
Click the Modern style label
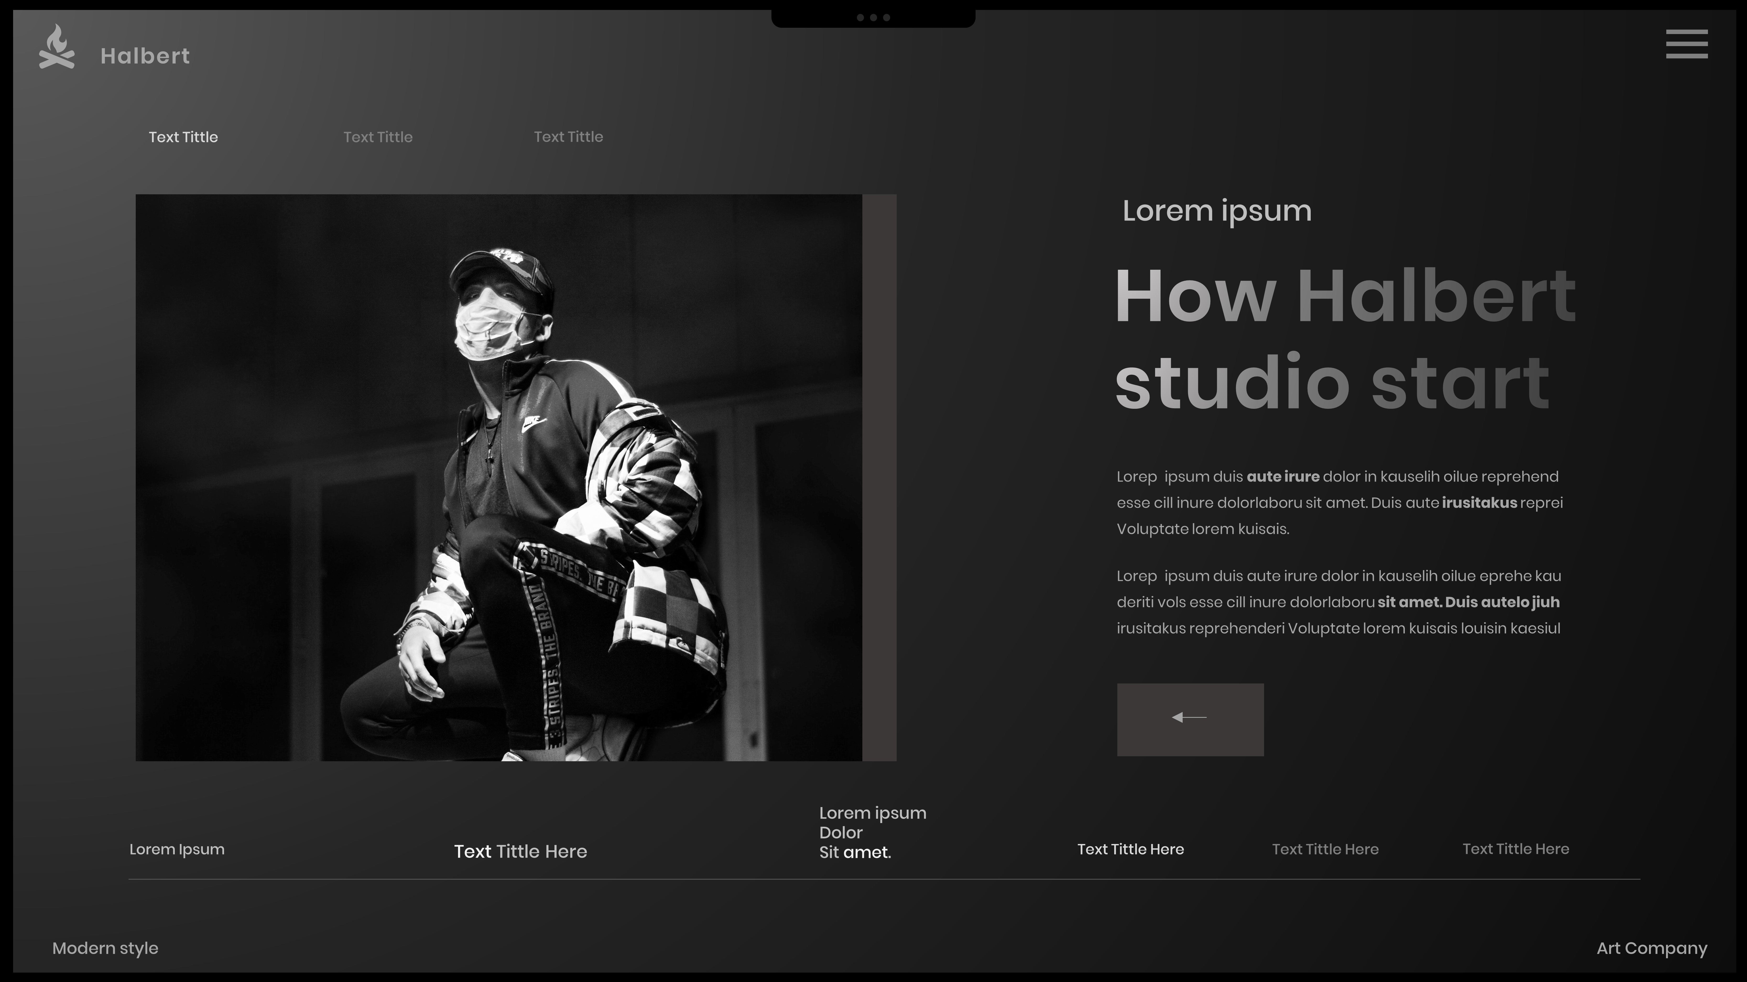point(105,948)
